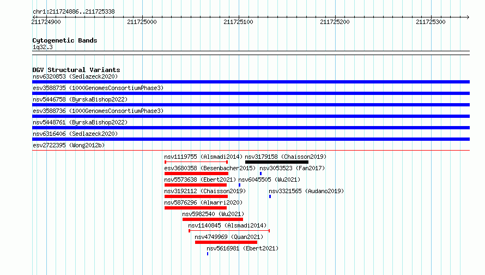Select the 1q32.3 cytogenetic band label
The height and width of the screenshot is (275, 485).
coord(43,47)
